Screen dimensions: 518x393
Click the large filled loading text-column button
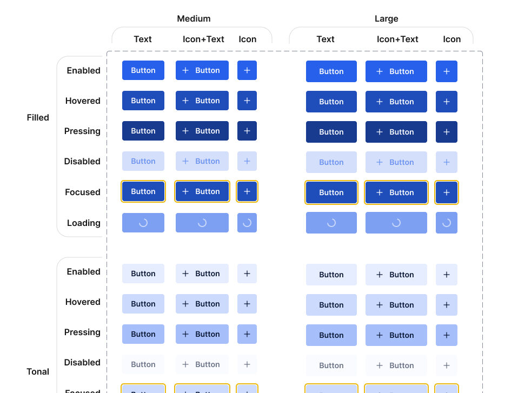(331, 223)
